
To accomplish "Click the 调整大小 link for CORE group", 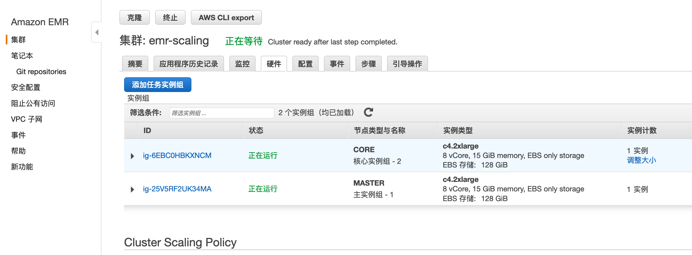I will (x=641, y=160).
